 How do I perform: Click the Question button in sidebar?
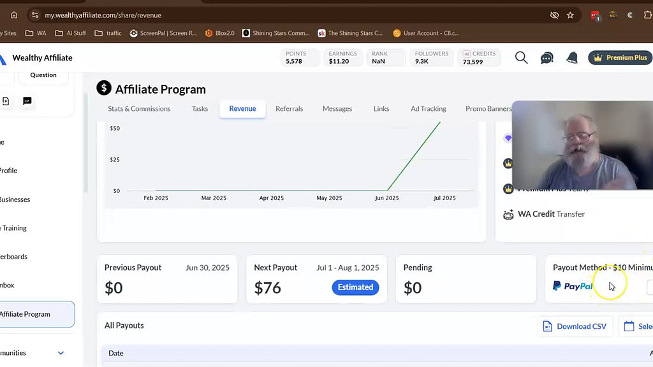(x=43, y=75)
